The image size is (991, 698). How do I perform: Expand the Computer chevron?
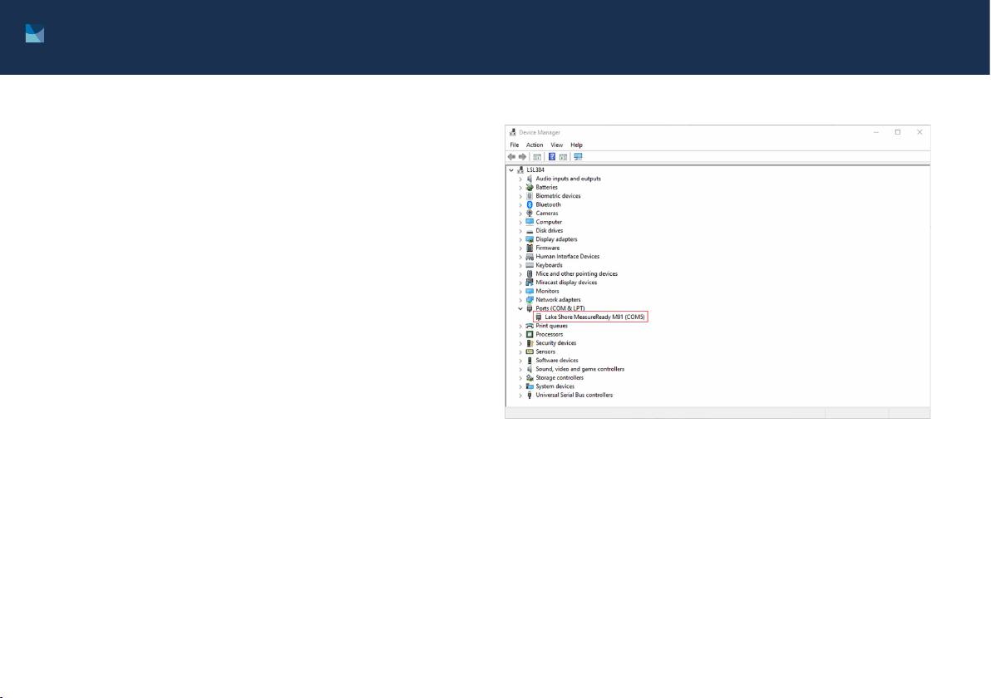tap(520, 223)
